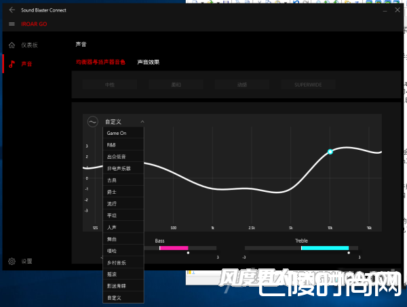The width and height of the screenshot is (407, 307).
Task: Choose the 人声 preset
Action: pos(123,227)
